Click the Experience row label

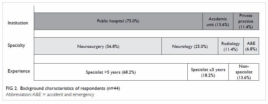tap(19, 71)
